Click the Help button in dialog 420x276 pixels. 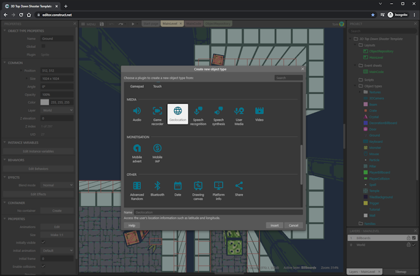[132, 225]
